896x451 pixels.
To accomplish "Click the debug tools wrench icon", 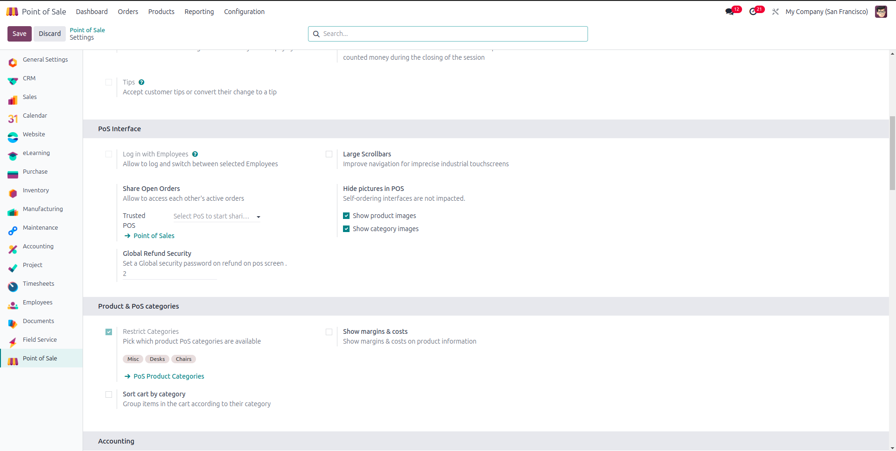I will point(775,12).
